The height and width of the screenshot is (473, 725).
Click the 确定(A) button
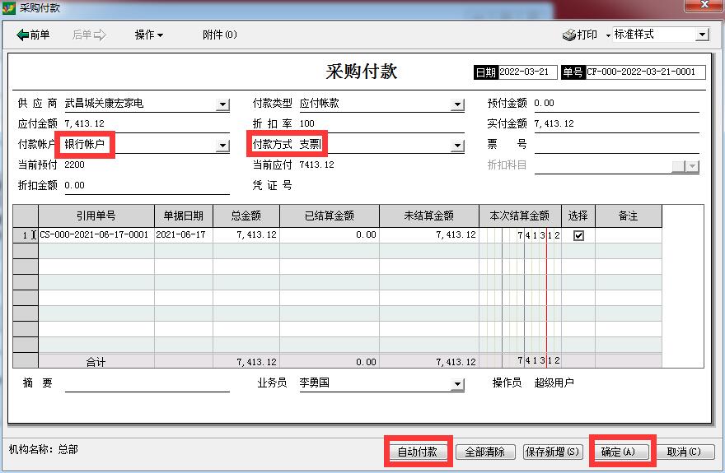619,452
